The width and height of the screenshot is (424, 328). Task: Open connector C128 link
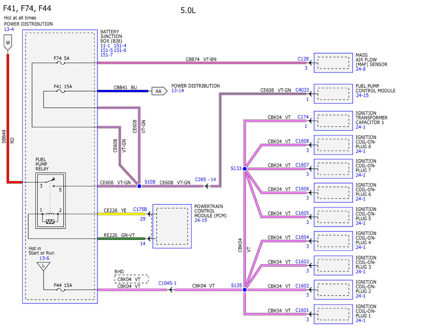304,59
